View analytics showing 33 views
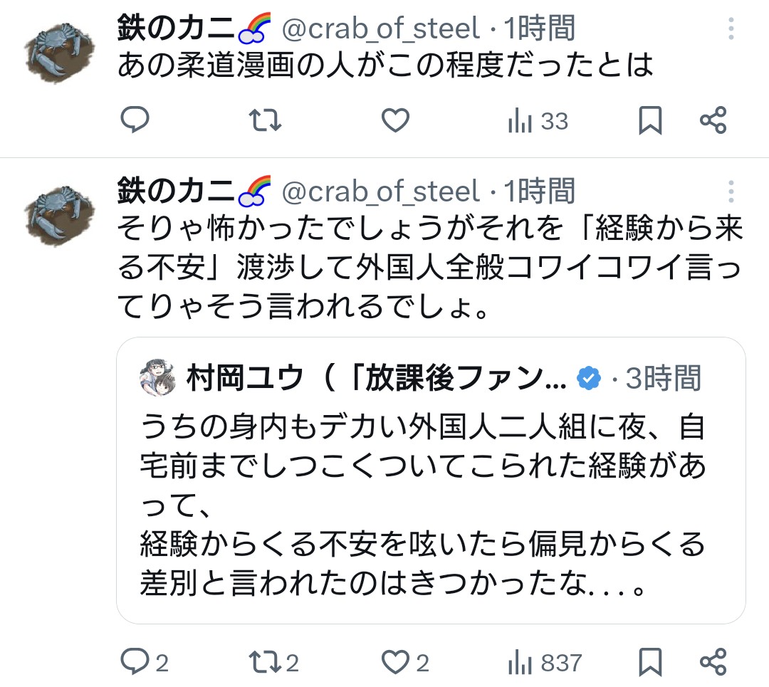 [538, 122]
